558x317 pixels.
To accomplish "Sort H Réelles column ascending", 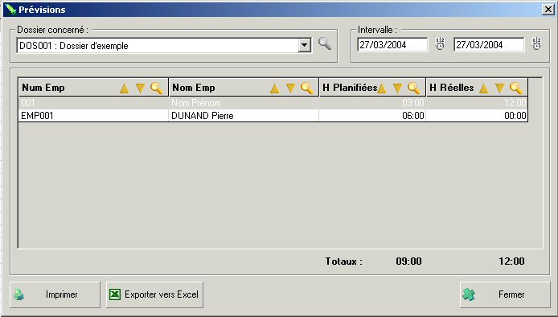I will pyautogui.click(x=483, y=89).
